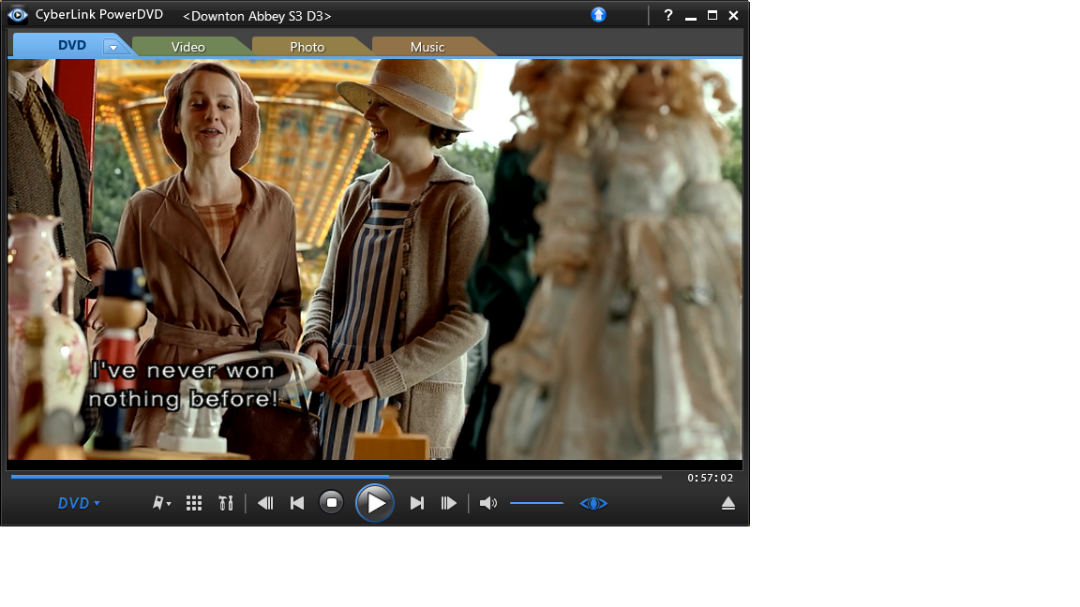
Task: Expand the DVD source dropdown
Action: pyautogui.click(x=79, y=503)
